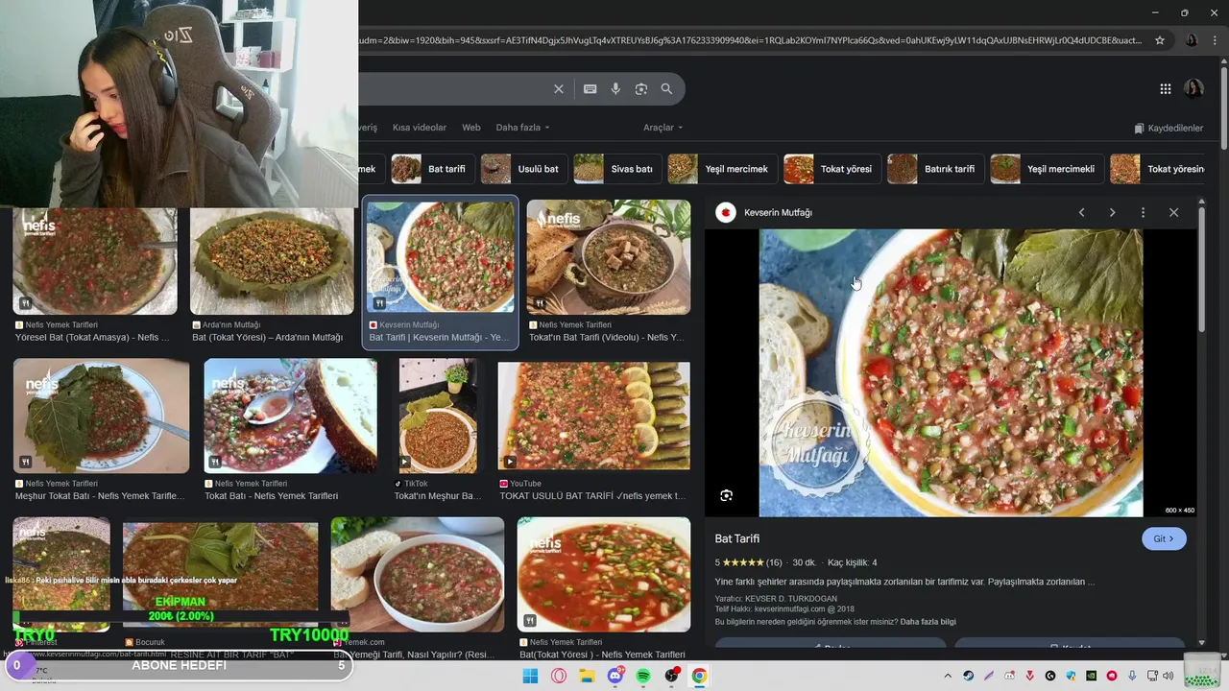Start voice search with the microphone icon
1229x691 pixels.
[x=615, y=89]
